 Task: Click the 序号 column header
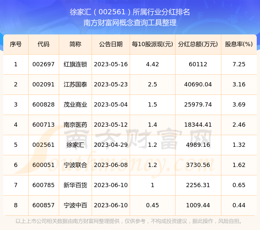tap(16, 44)
